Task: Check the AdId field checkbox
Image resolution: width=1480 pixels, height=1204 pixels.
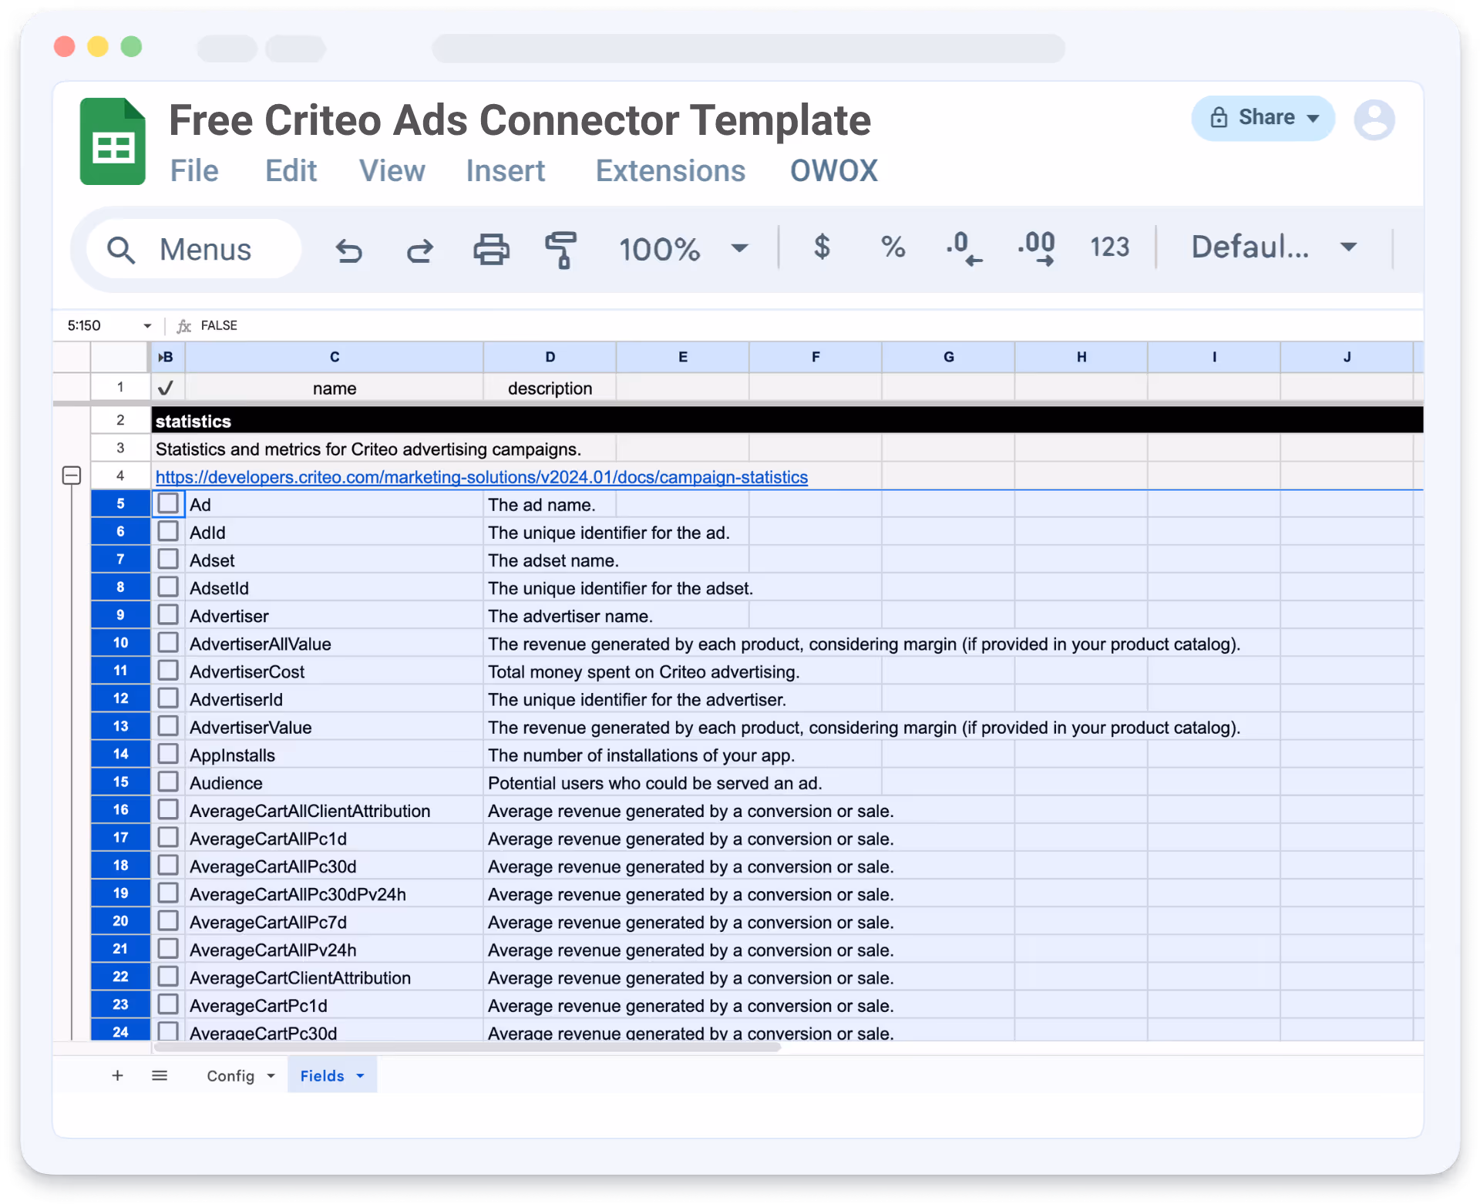Action: [168, 532]
